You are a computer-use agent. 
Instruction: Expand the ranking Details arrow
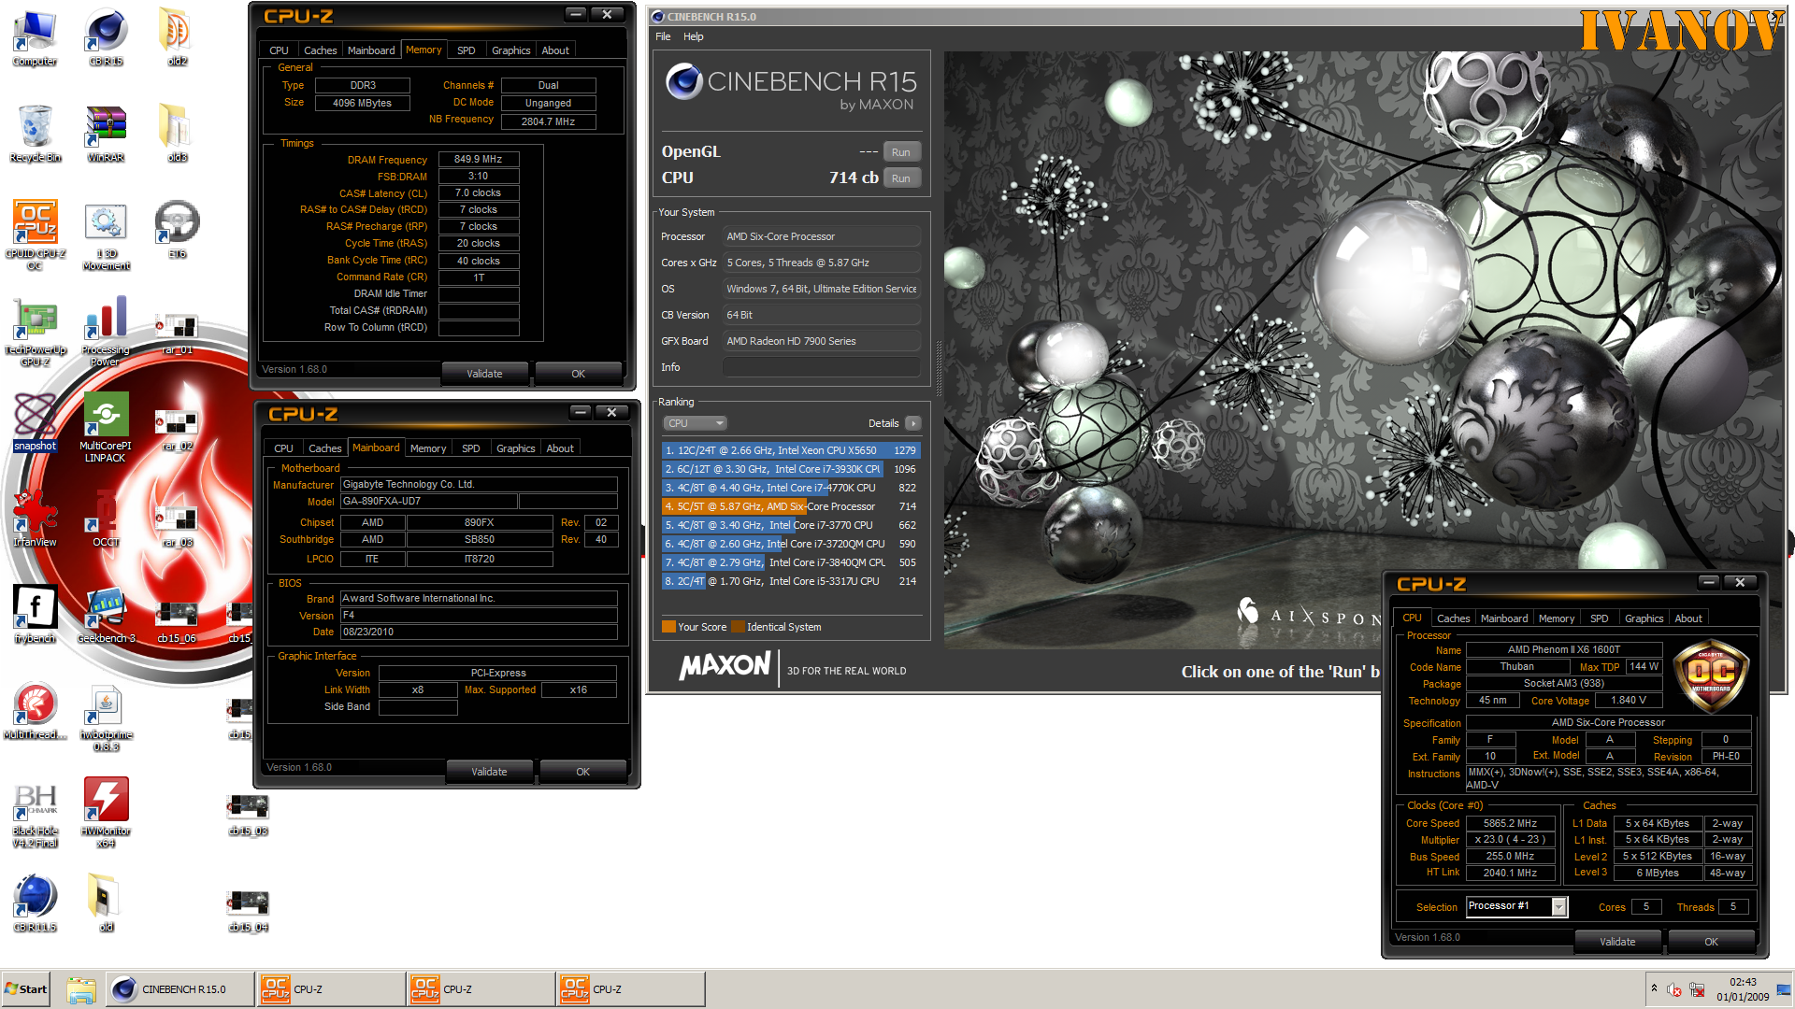pos(913,423)
